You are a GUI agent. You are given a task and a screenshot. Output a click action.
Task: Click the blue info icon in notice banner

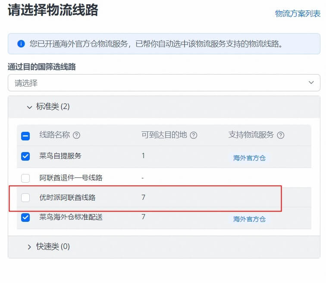click(21, 44)
